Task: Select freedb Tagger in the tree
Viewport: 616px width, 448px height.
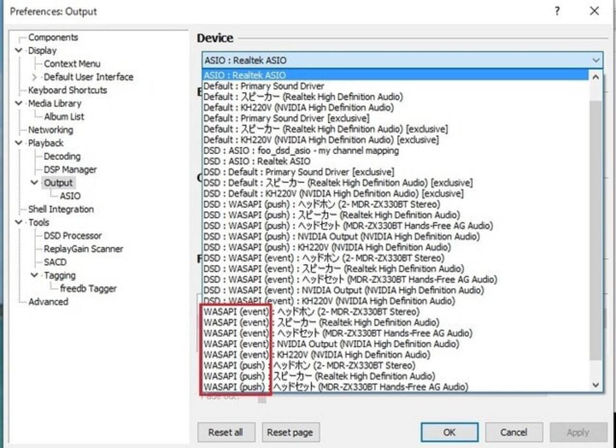Action: [x=88, y=289]
